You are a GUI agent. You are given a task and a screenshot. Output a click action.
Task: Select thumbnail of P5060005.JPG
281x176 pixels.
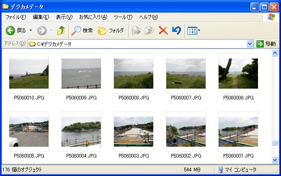pos(29,132)
